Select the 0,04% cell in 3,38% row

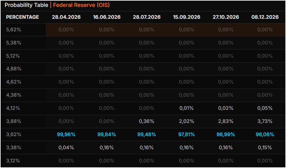(x=66, y=147)
